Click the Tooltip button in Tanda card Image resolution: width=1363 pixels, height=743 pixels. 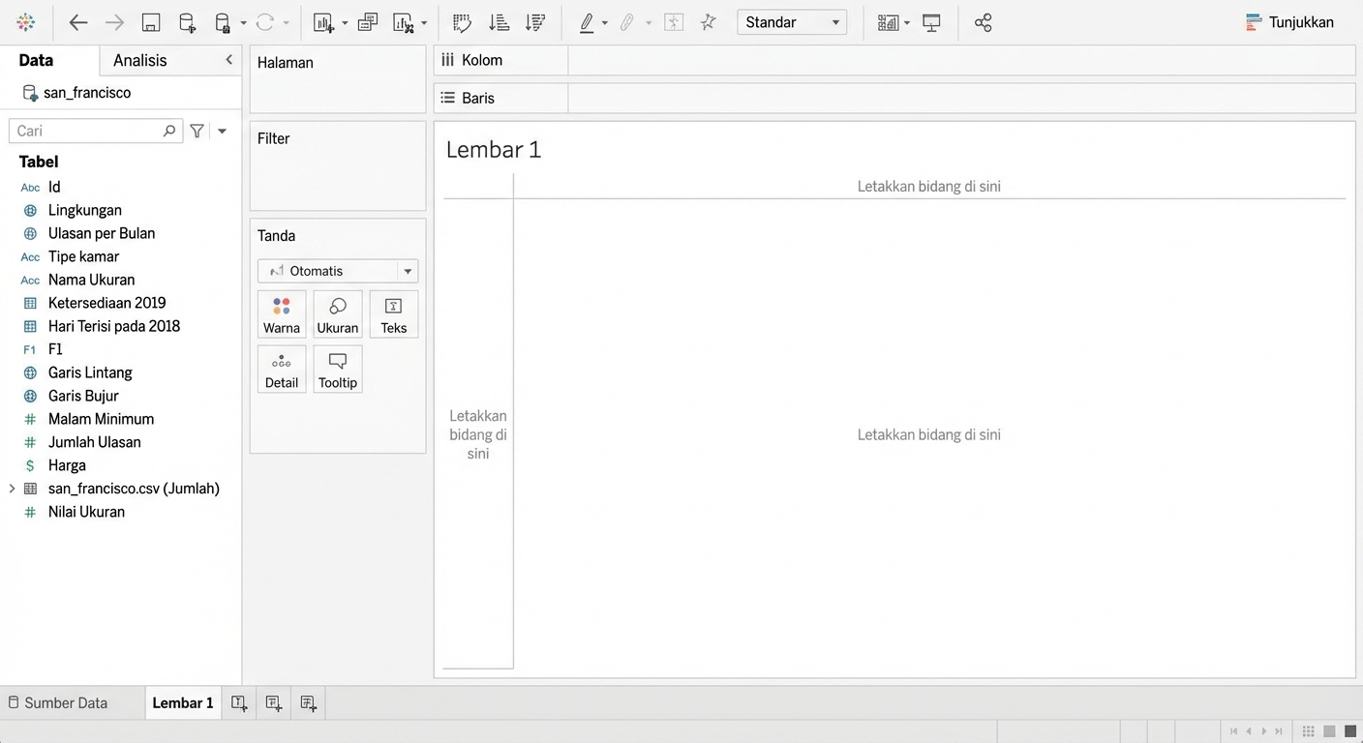(x=338, y=370)
